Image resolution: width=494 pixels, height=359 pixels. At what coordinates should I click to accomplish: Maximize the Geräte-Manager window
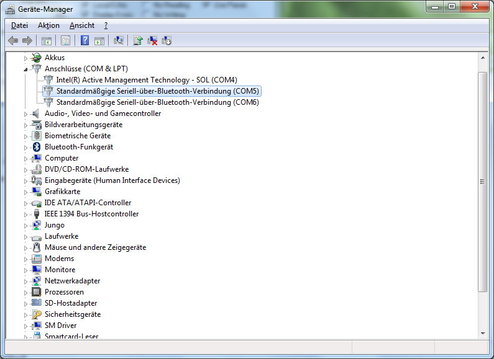pyautogui.click(x=452, y=7)
